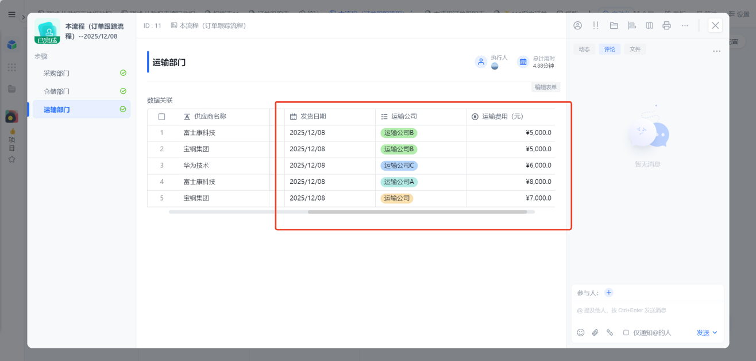756x361 pixels.
Task: Switch to the 评论 tab
Action: point(610,49)
